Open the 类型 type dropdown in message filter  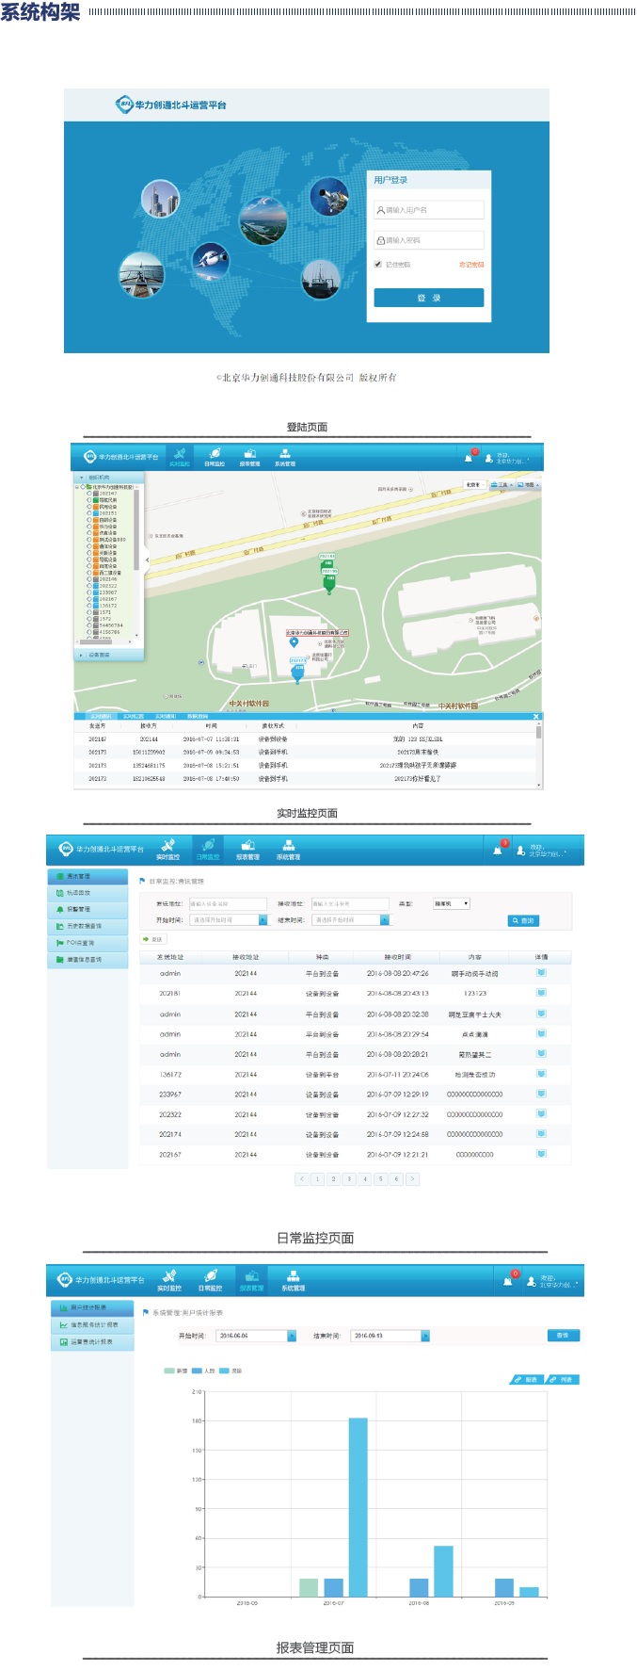coord(451,903)
